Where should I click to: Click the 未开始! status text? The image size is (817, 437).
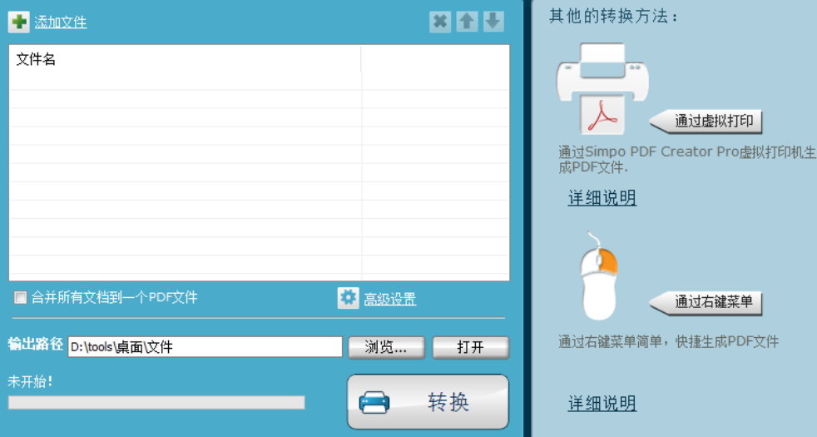click(30, 382)
